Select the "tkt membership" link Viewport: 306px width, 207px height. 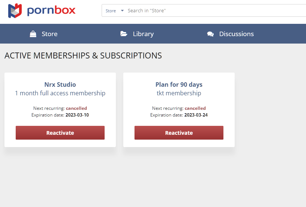pos(179,93)
